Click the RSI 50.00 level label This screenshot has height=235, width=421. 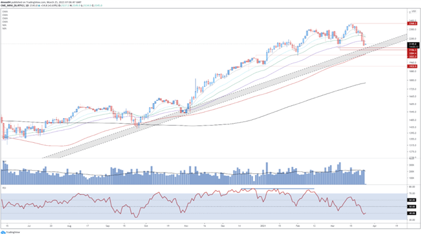(412, 207)
